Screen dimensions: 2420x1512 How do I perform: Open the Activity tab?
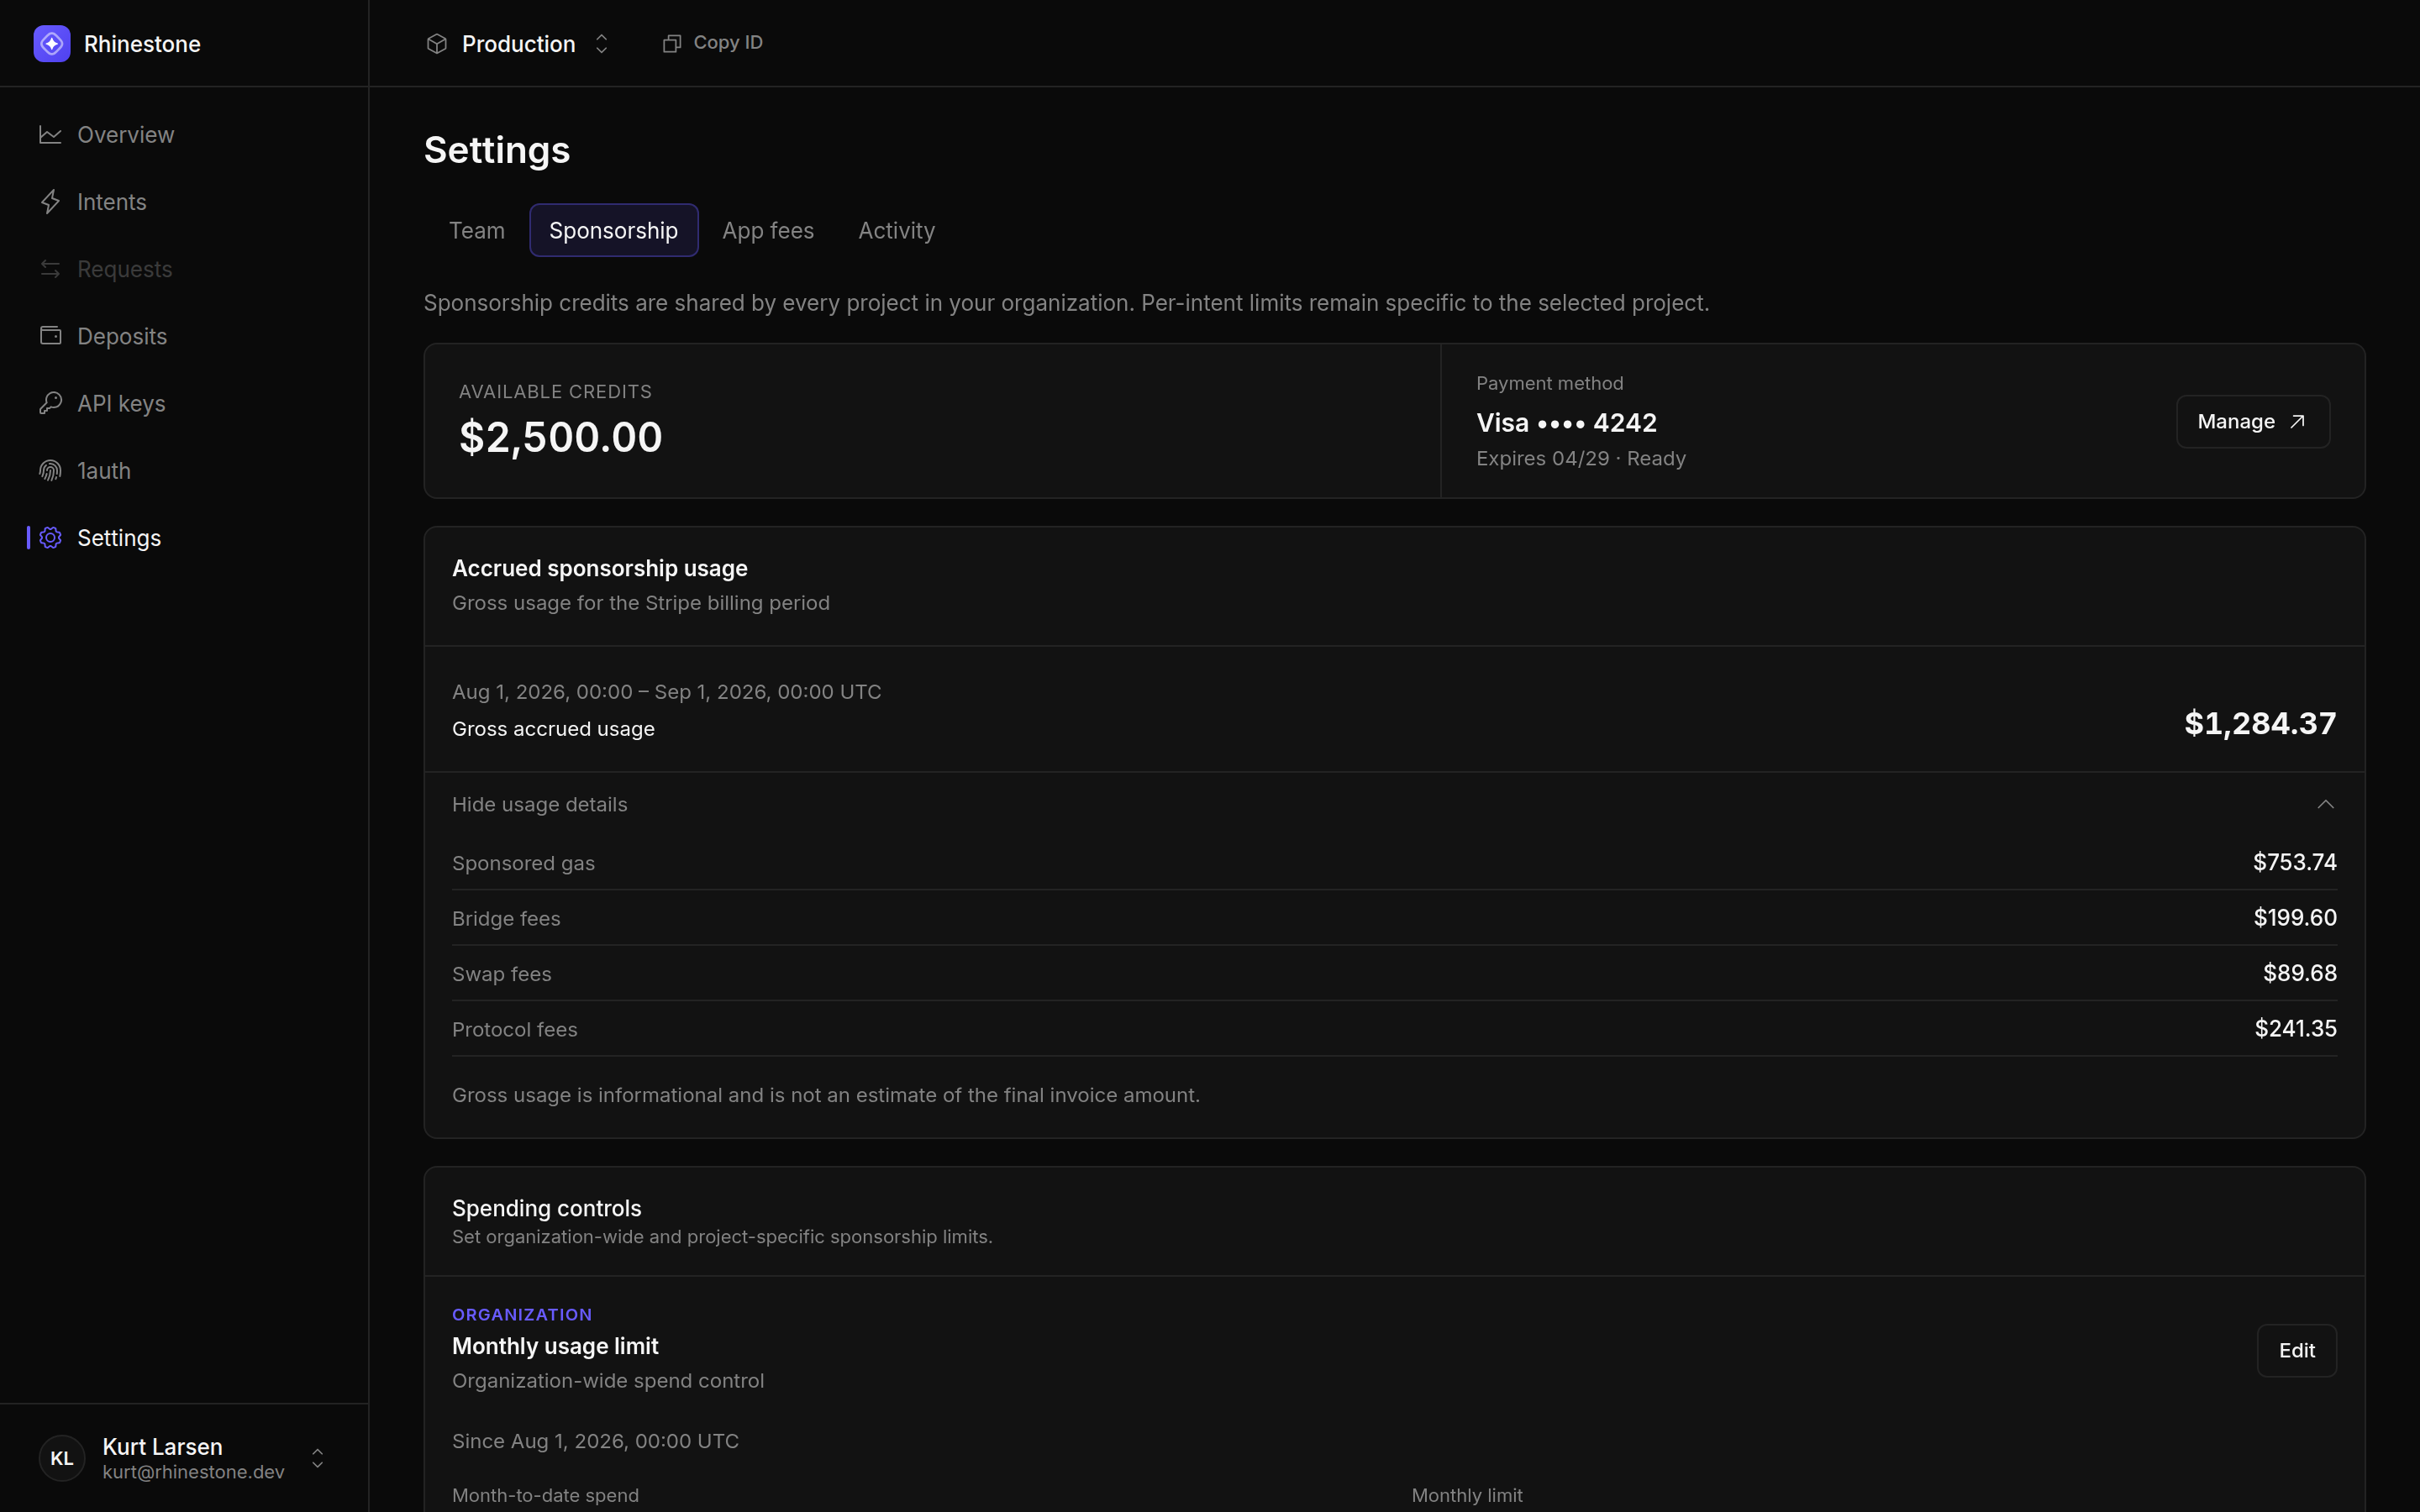[x=896, y=230]
